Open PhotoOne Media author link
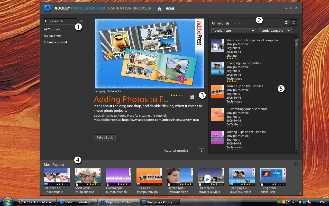Viewport: 329px width, 206px height. pos(178,192)
